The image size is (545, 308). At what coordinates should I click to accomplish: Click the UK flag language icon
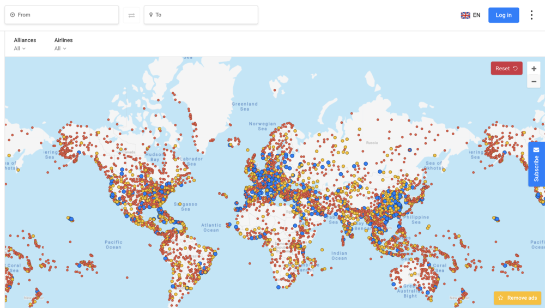(465, 15)
